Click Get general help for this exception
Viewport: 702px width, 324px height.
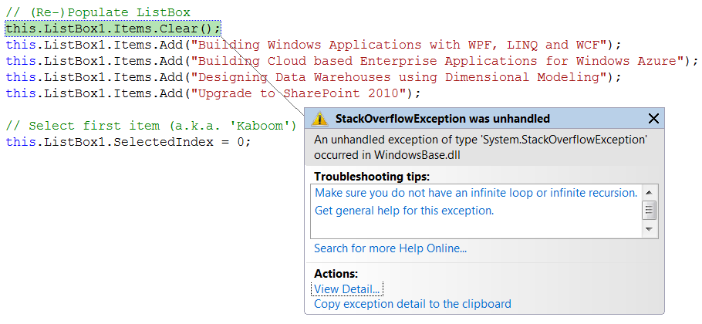click(405, 211)
